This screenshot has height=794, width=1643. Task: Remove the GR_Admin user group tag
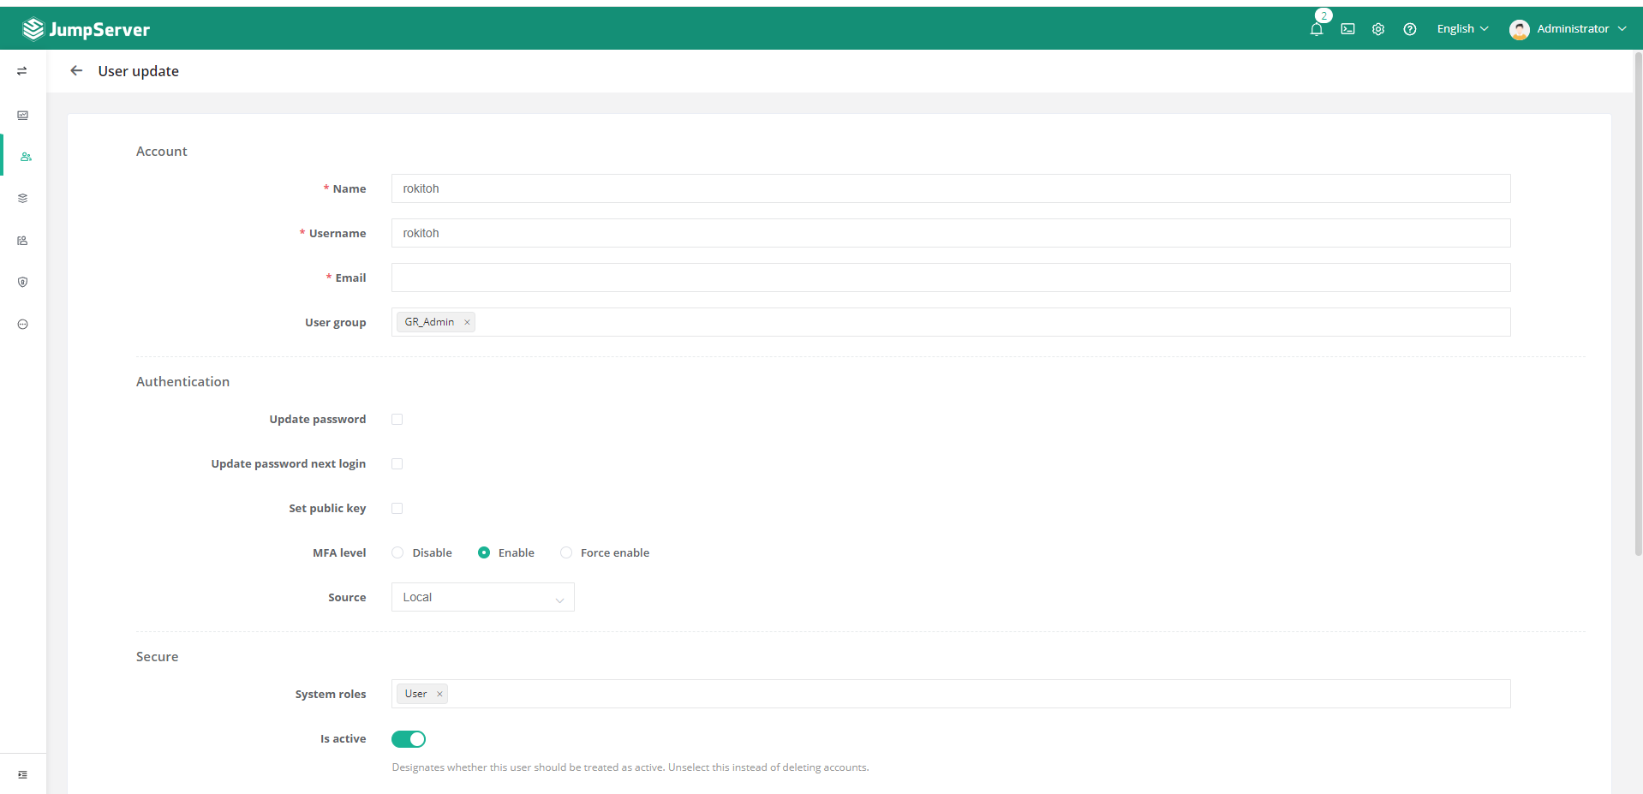coord(467,323)
